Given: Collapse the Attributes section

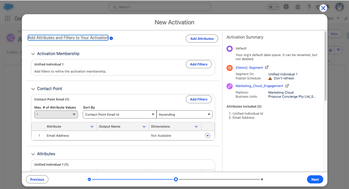Looking at the screenshot, I should pyautogui.click(x=33, y=154).
